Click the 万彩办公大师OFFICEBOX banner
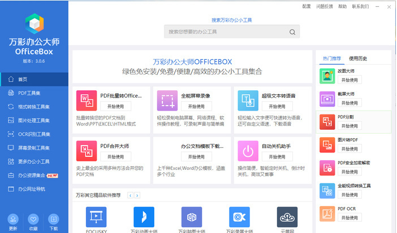 (192, 67)
